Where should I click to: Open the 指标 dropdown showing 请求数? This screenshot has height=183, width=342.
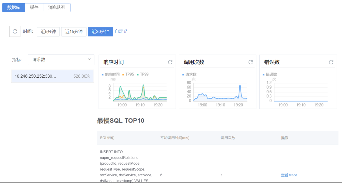coord(61,60)
